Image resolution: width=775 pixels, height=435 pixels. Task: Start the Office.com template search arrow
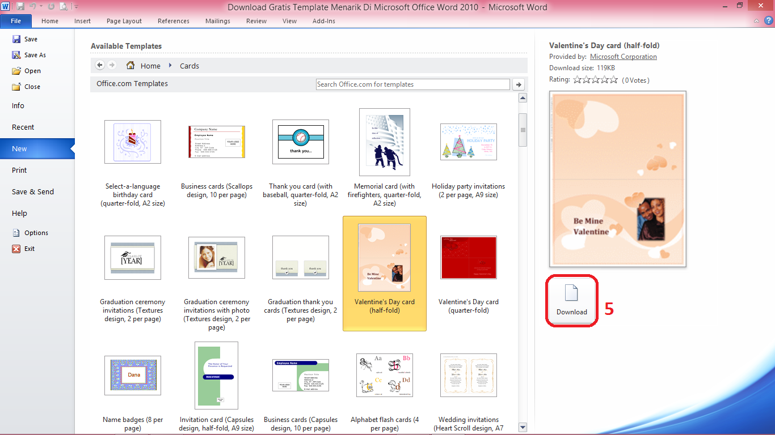518,84
